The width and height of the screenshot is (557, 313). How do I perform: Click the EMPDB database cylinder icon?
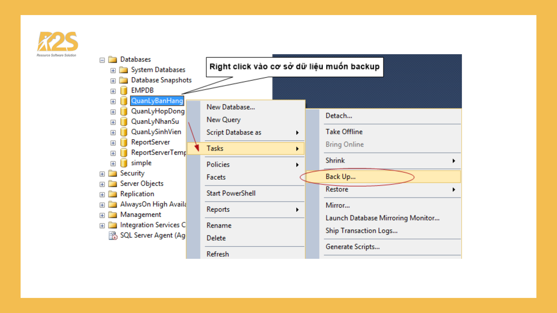click(124, 90)
